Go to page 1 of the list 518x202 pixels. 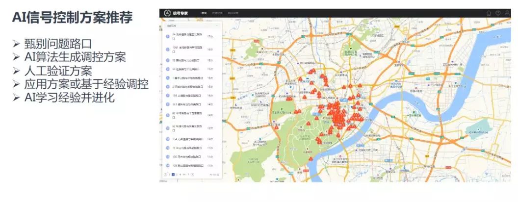170,174
